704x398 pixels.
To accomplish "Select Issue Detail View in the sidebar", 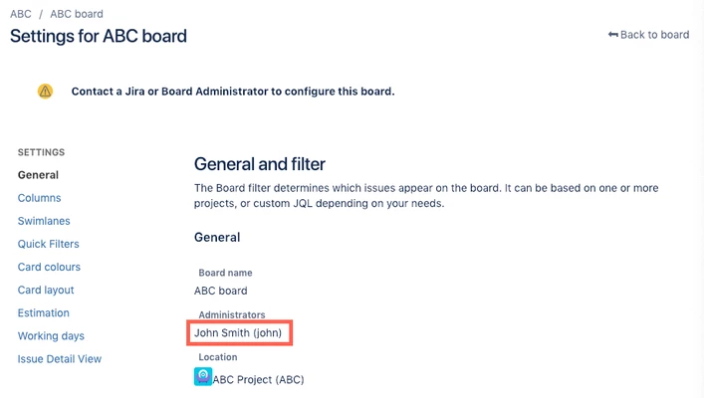I will coord(60,359).
